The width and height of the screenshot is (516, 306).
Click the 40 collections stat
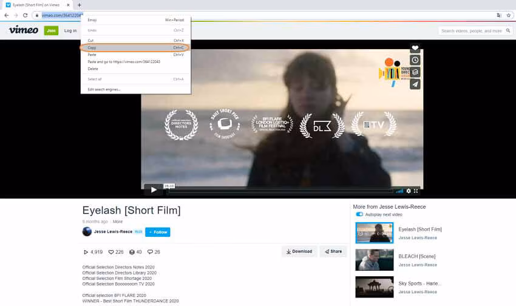135,252
